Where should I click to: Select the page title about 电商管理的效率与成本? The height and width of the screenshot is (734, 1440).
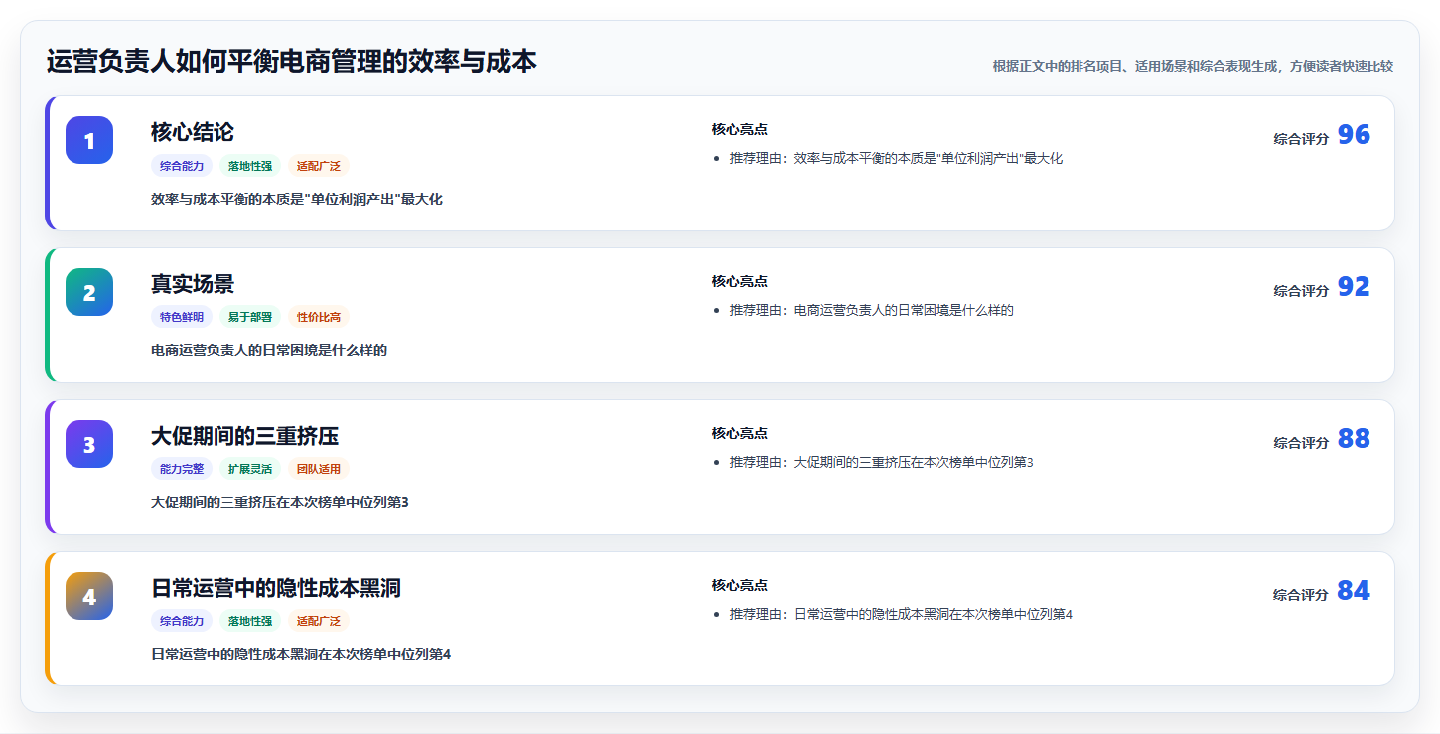tap(291, 62)
